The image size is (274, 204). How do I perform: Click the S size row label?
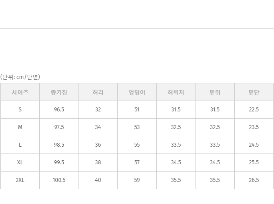20,109
